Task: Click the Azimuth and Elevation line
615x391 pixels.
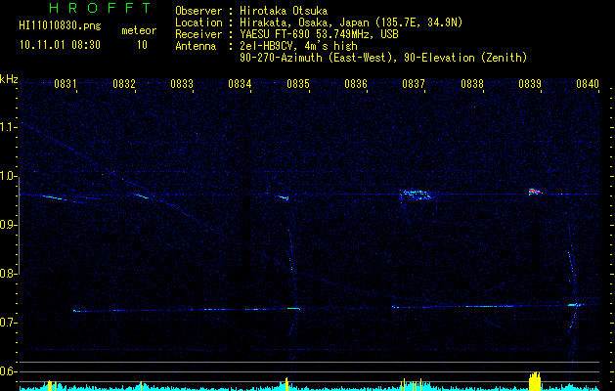Action: point(383,58)
